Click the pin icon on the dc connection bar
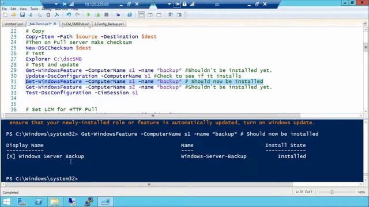 (178, 4)
